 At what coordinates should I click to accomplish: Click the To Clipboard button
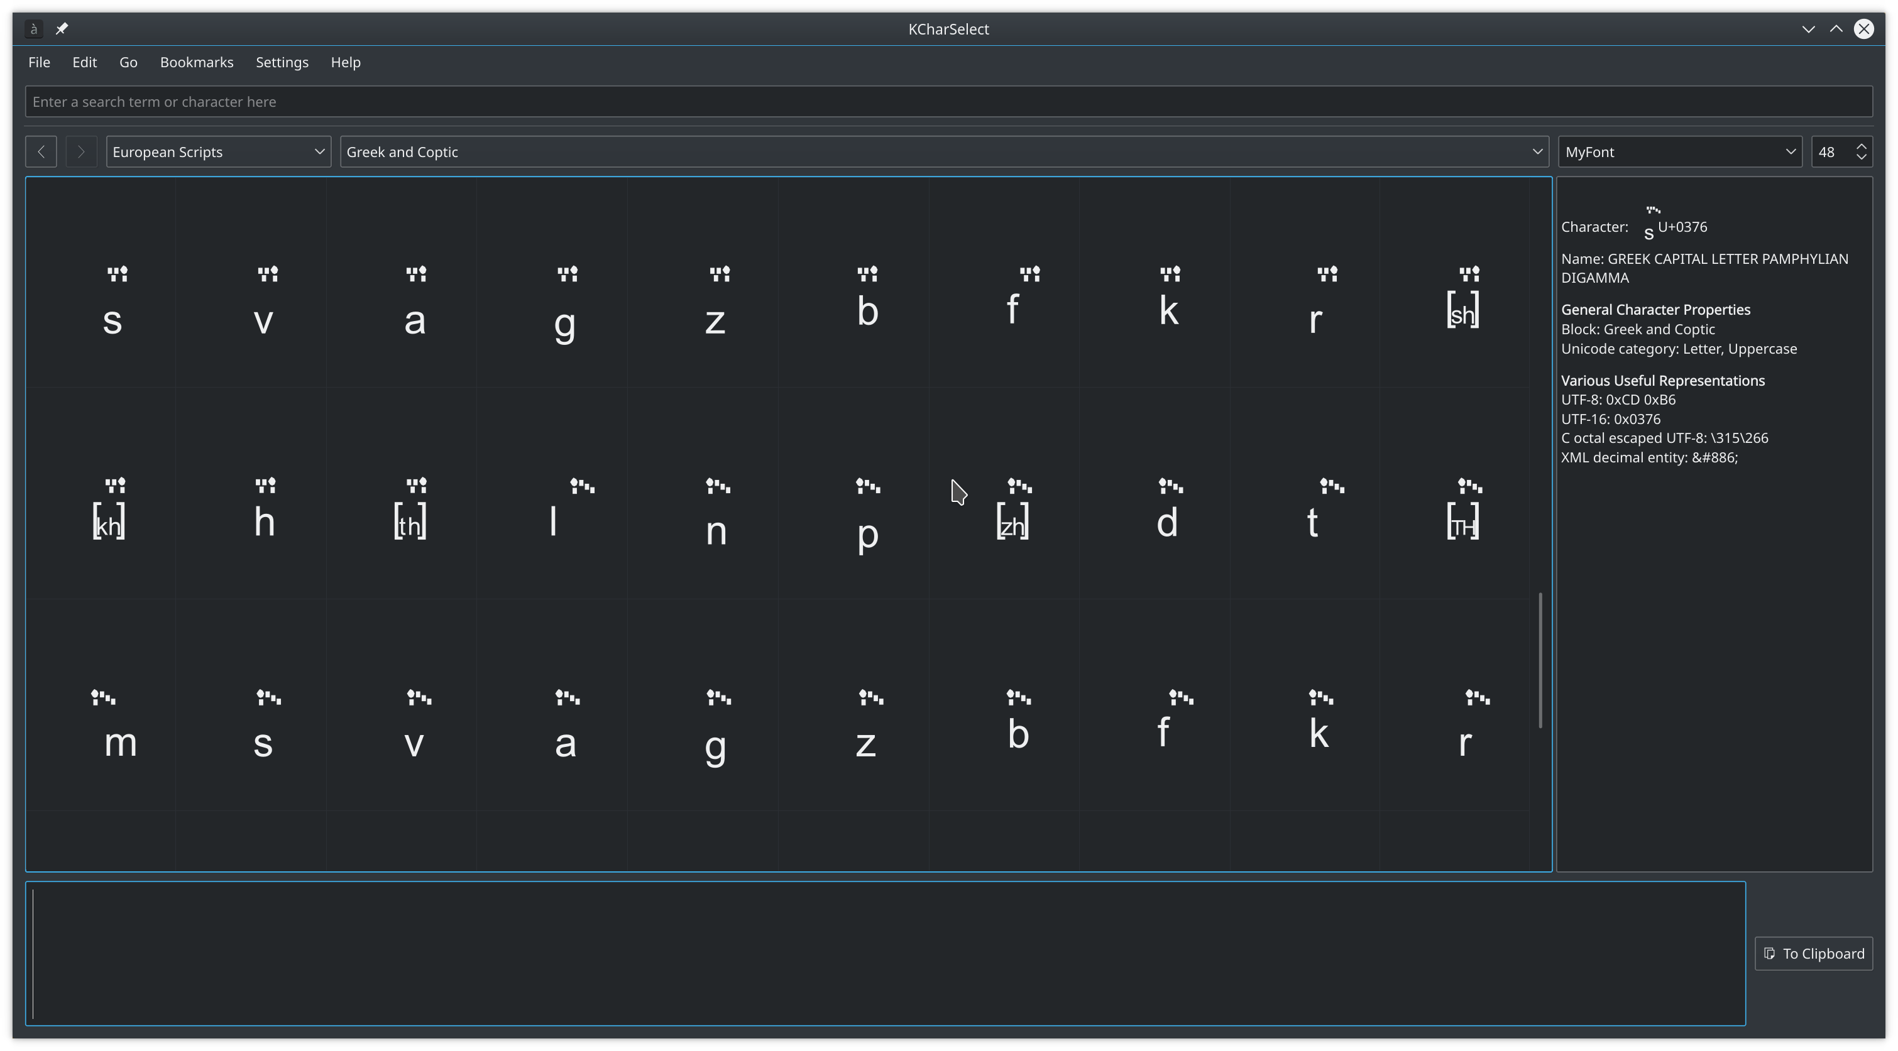[1813, 953]
